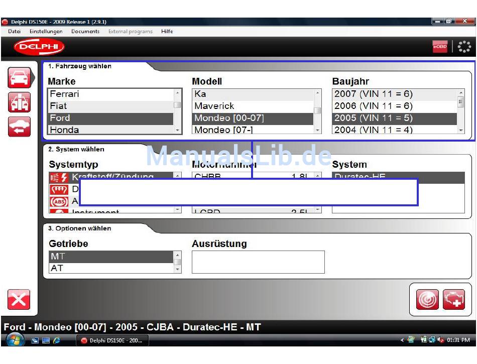Image resolution: width=477 pixels, height=364 pixels.
Task: Select year 2006 (VIN 11 = 6)
Action: coord(395,106)
